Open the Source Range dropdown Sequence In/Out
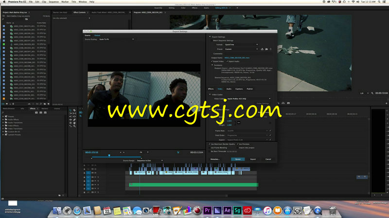This screenshot has width=389, height=218. (150, 161)
